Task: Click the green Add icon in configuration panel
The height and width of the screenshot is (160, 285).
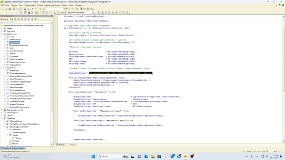Action: pos(12,19)
